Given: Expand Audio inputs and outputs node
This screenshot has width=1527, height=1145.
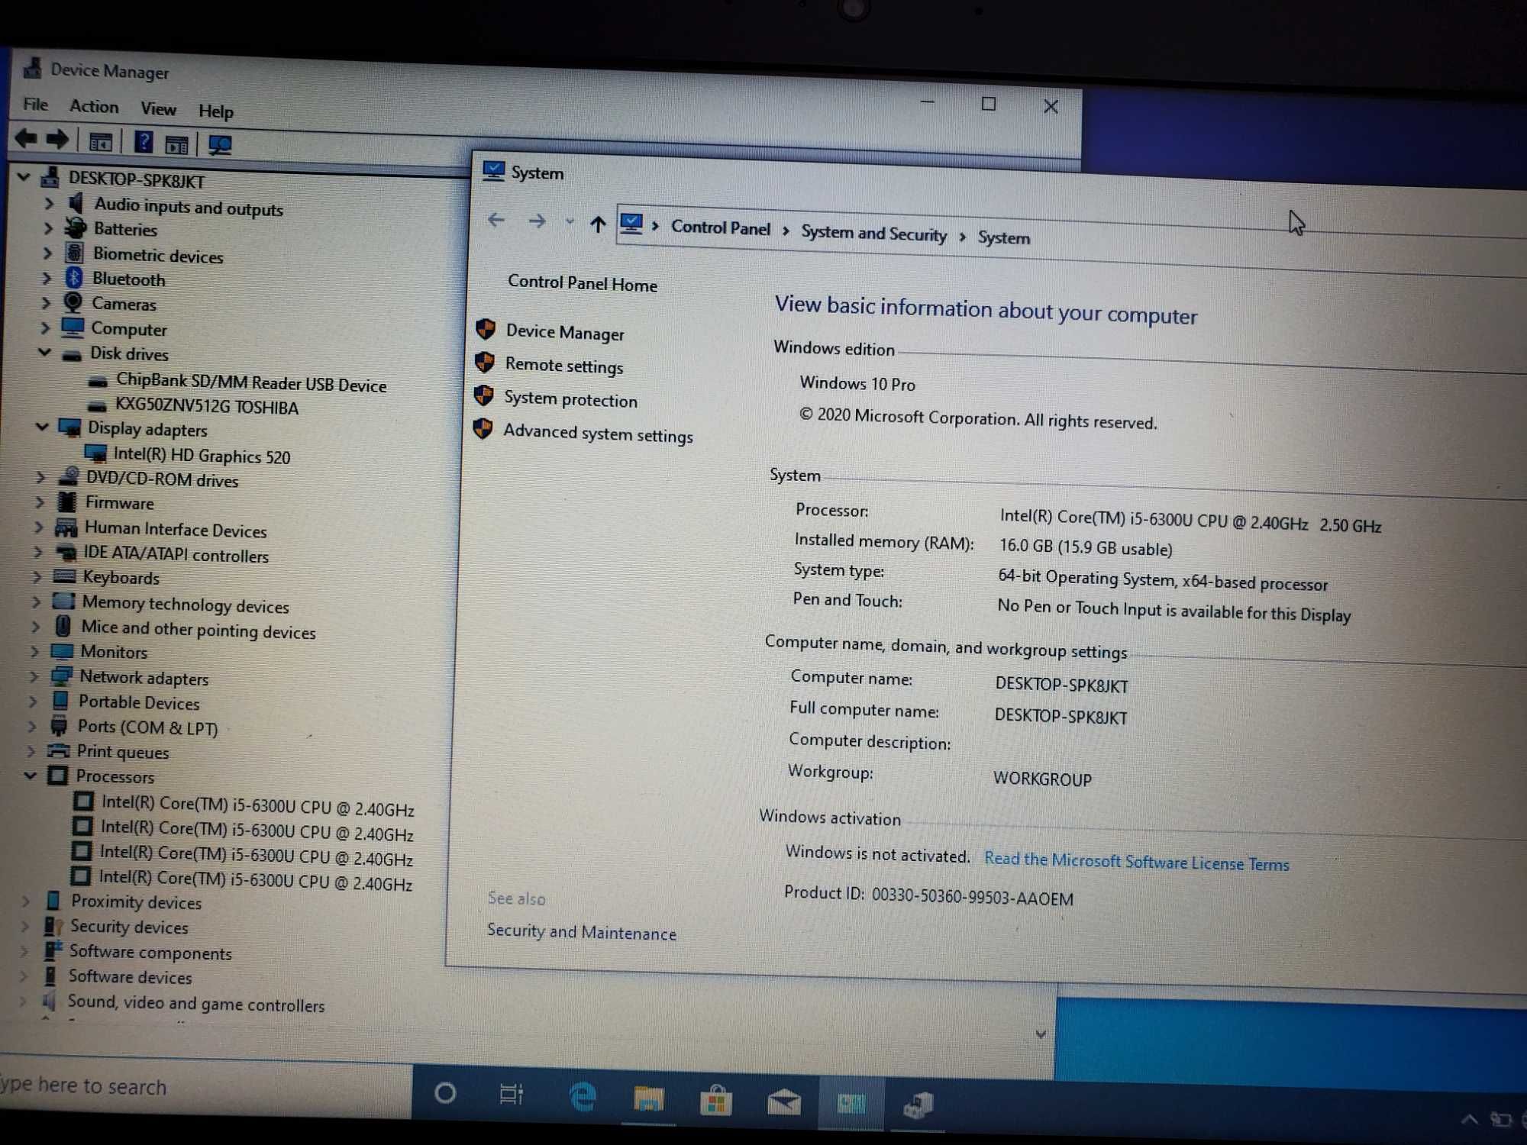Looking at the screenshot, I should 48,204.
